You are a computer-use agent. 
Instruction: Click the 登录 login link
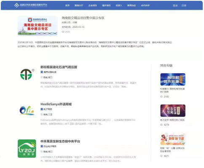click(x=175, y=5)
